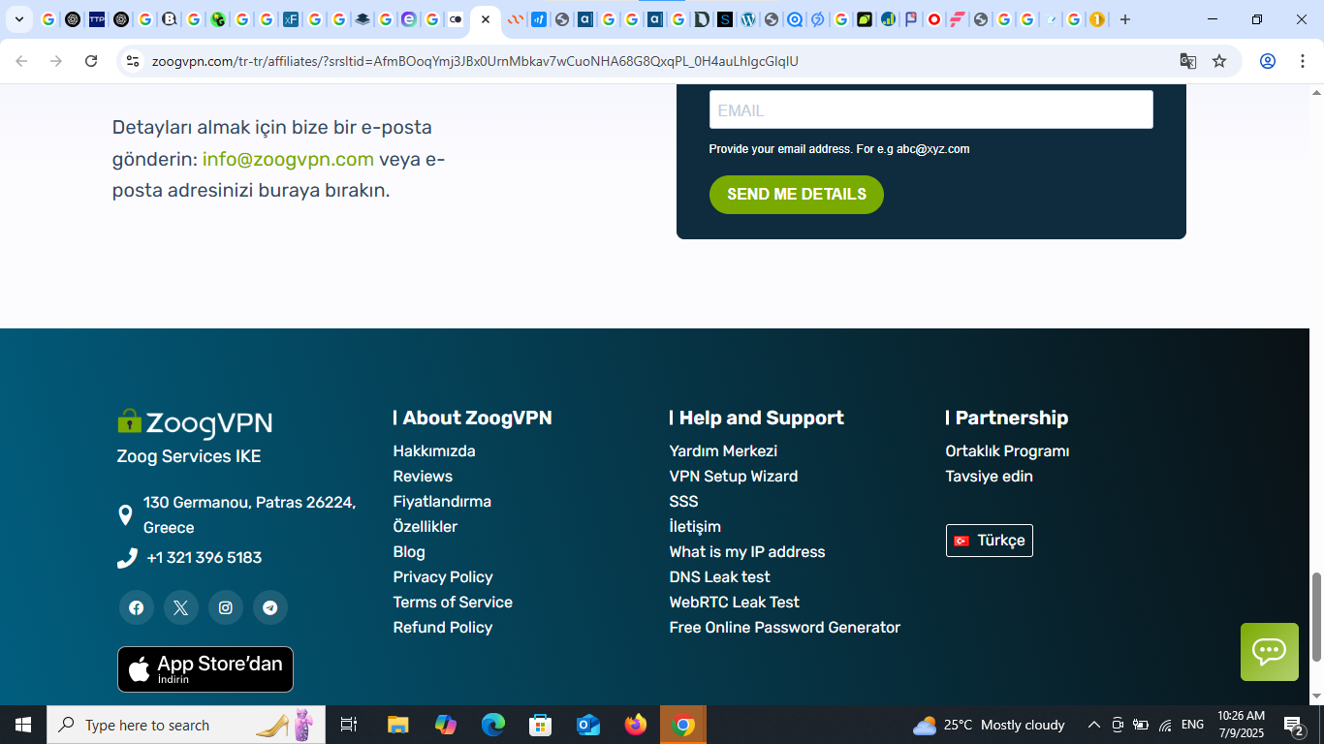The image size is (1324, 744).
Task: Open Ortaklık Programı link
Action: pos(1007,451)
